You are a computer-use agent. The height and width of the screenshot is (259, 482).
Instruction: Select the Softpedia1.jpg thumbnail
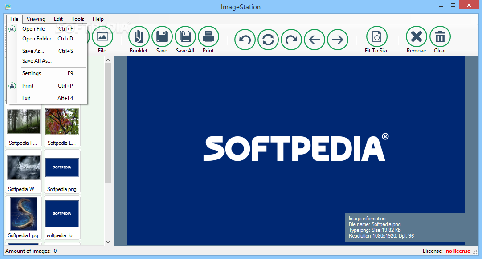point(23,218)
